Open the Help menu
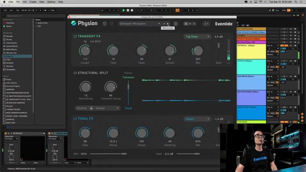 pyautogui.click(x=61, y=2)
